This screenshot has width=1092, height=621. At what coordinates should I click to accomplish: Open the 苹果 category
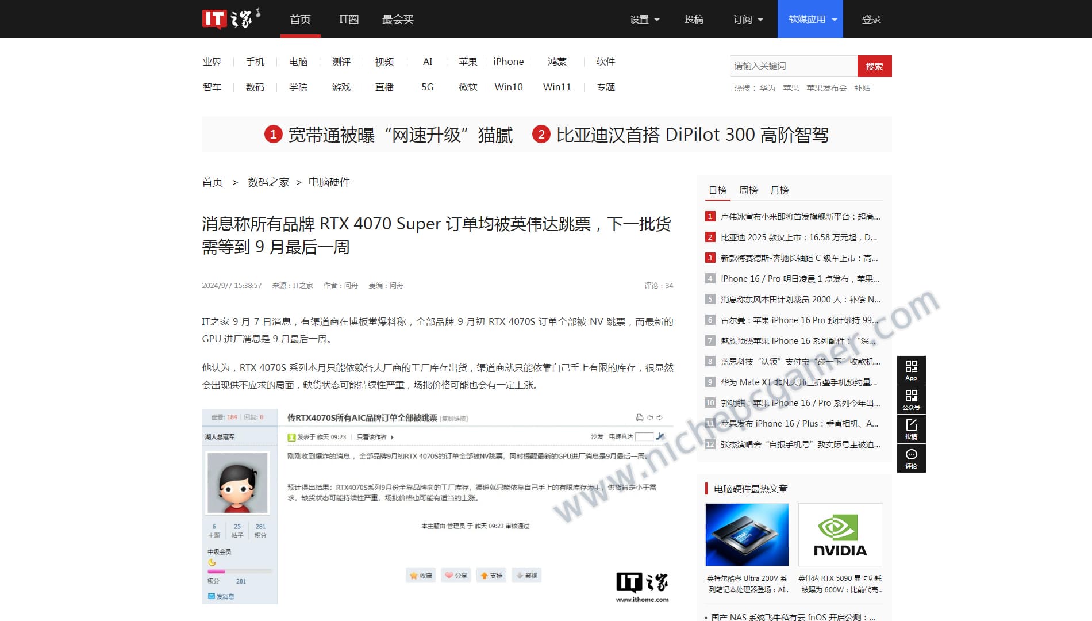click(468, 62)
